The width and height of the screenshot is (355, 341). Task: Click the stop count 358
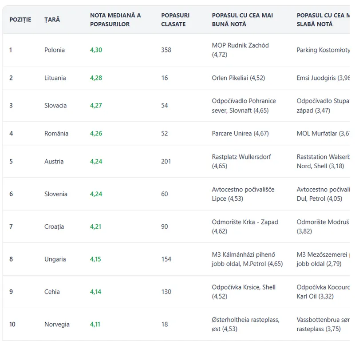coord(166,50)
